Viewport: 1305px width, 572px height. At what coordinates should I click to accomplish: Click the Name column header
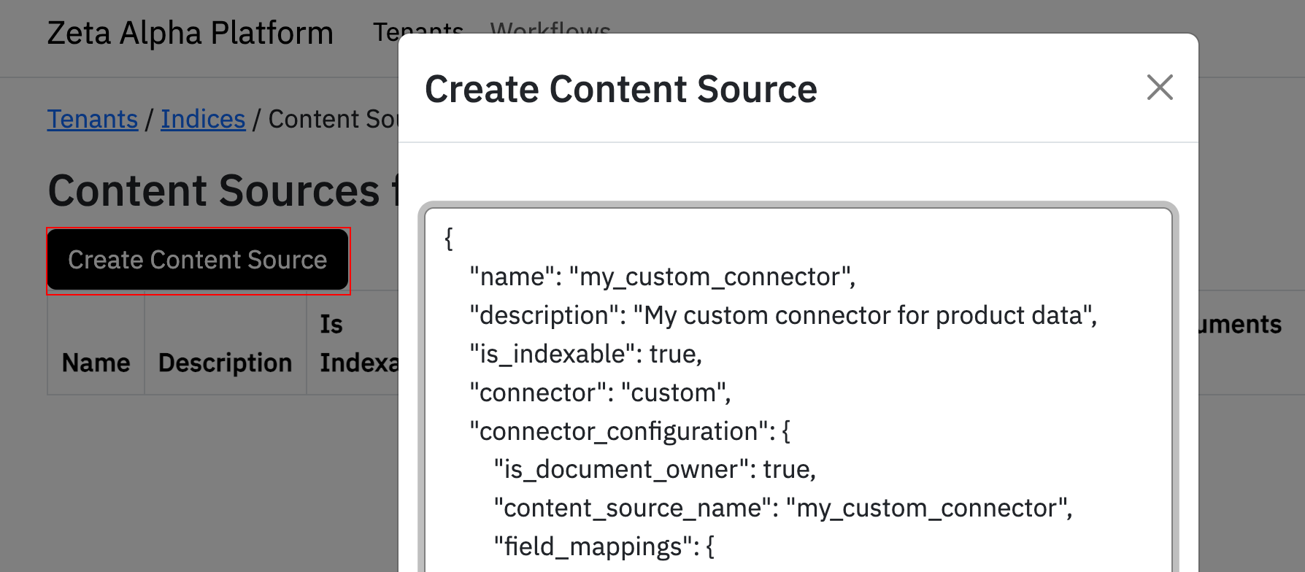(96, 363)
